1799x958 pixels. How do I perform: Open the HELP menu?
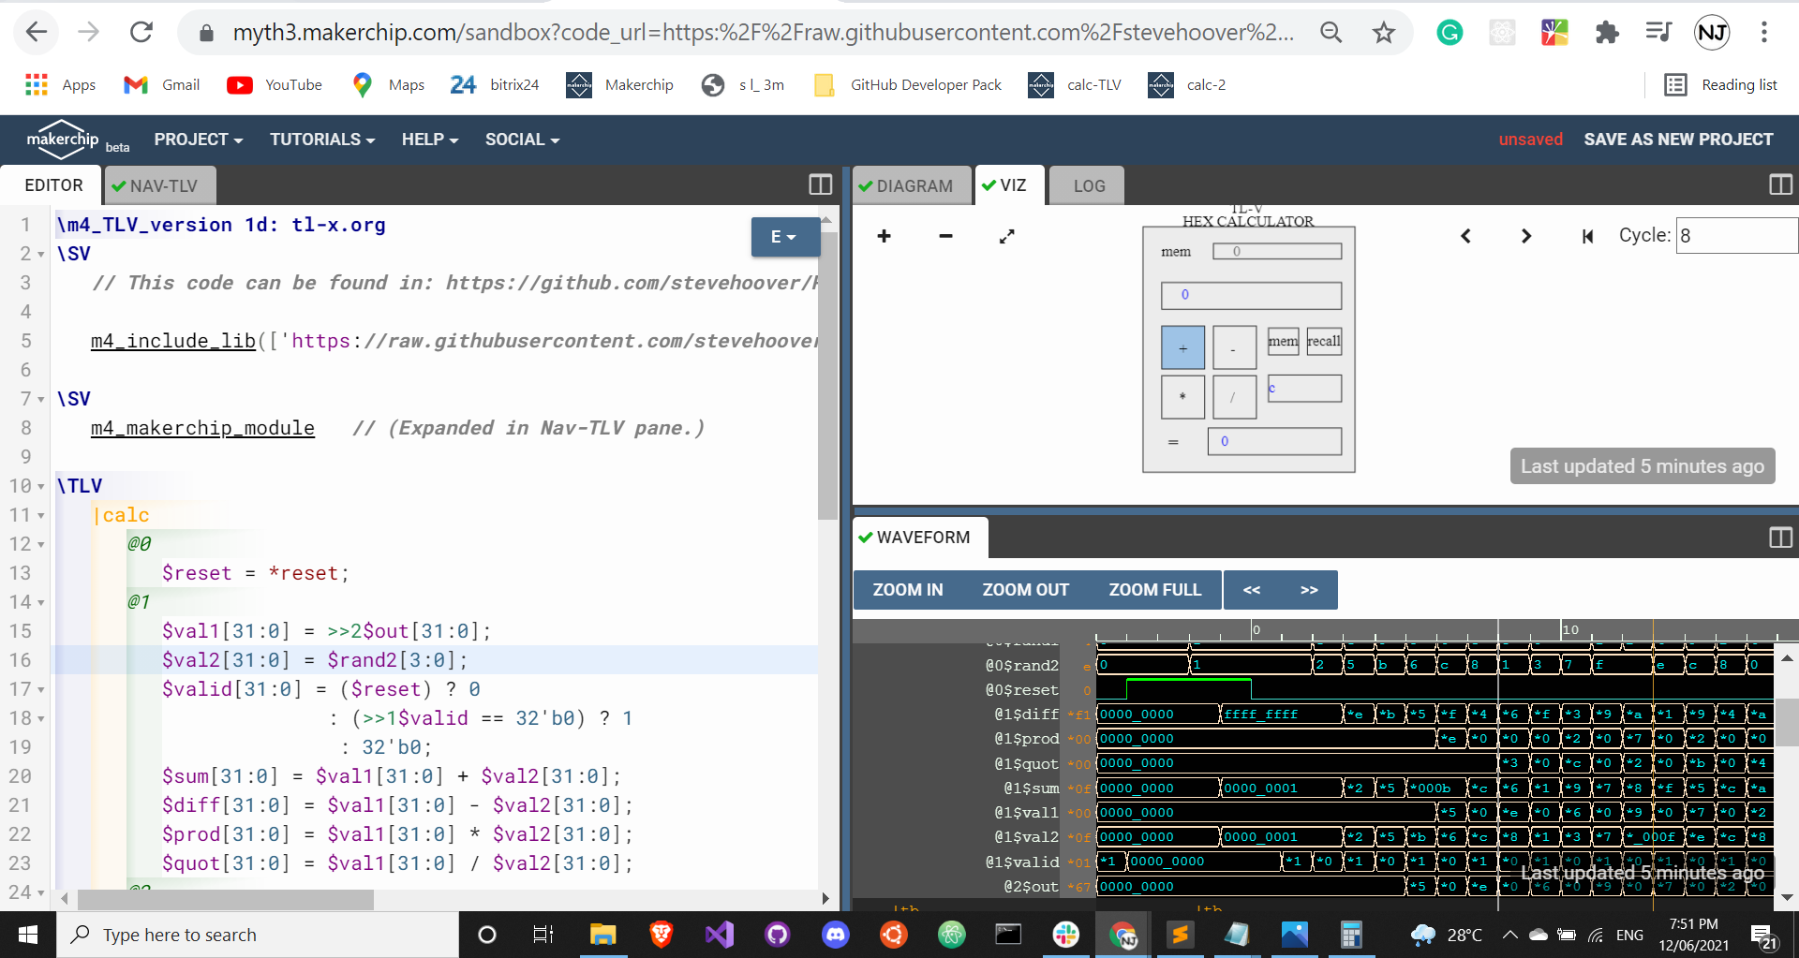(430, 140)
